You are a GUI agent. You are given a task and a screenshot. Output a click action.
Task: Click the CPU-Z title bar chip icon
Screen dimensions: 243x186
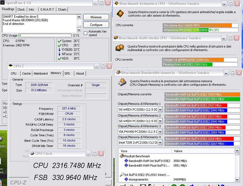(x=11, y=66)
